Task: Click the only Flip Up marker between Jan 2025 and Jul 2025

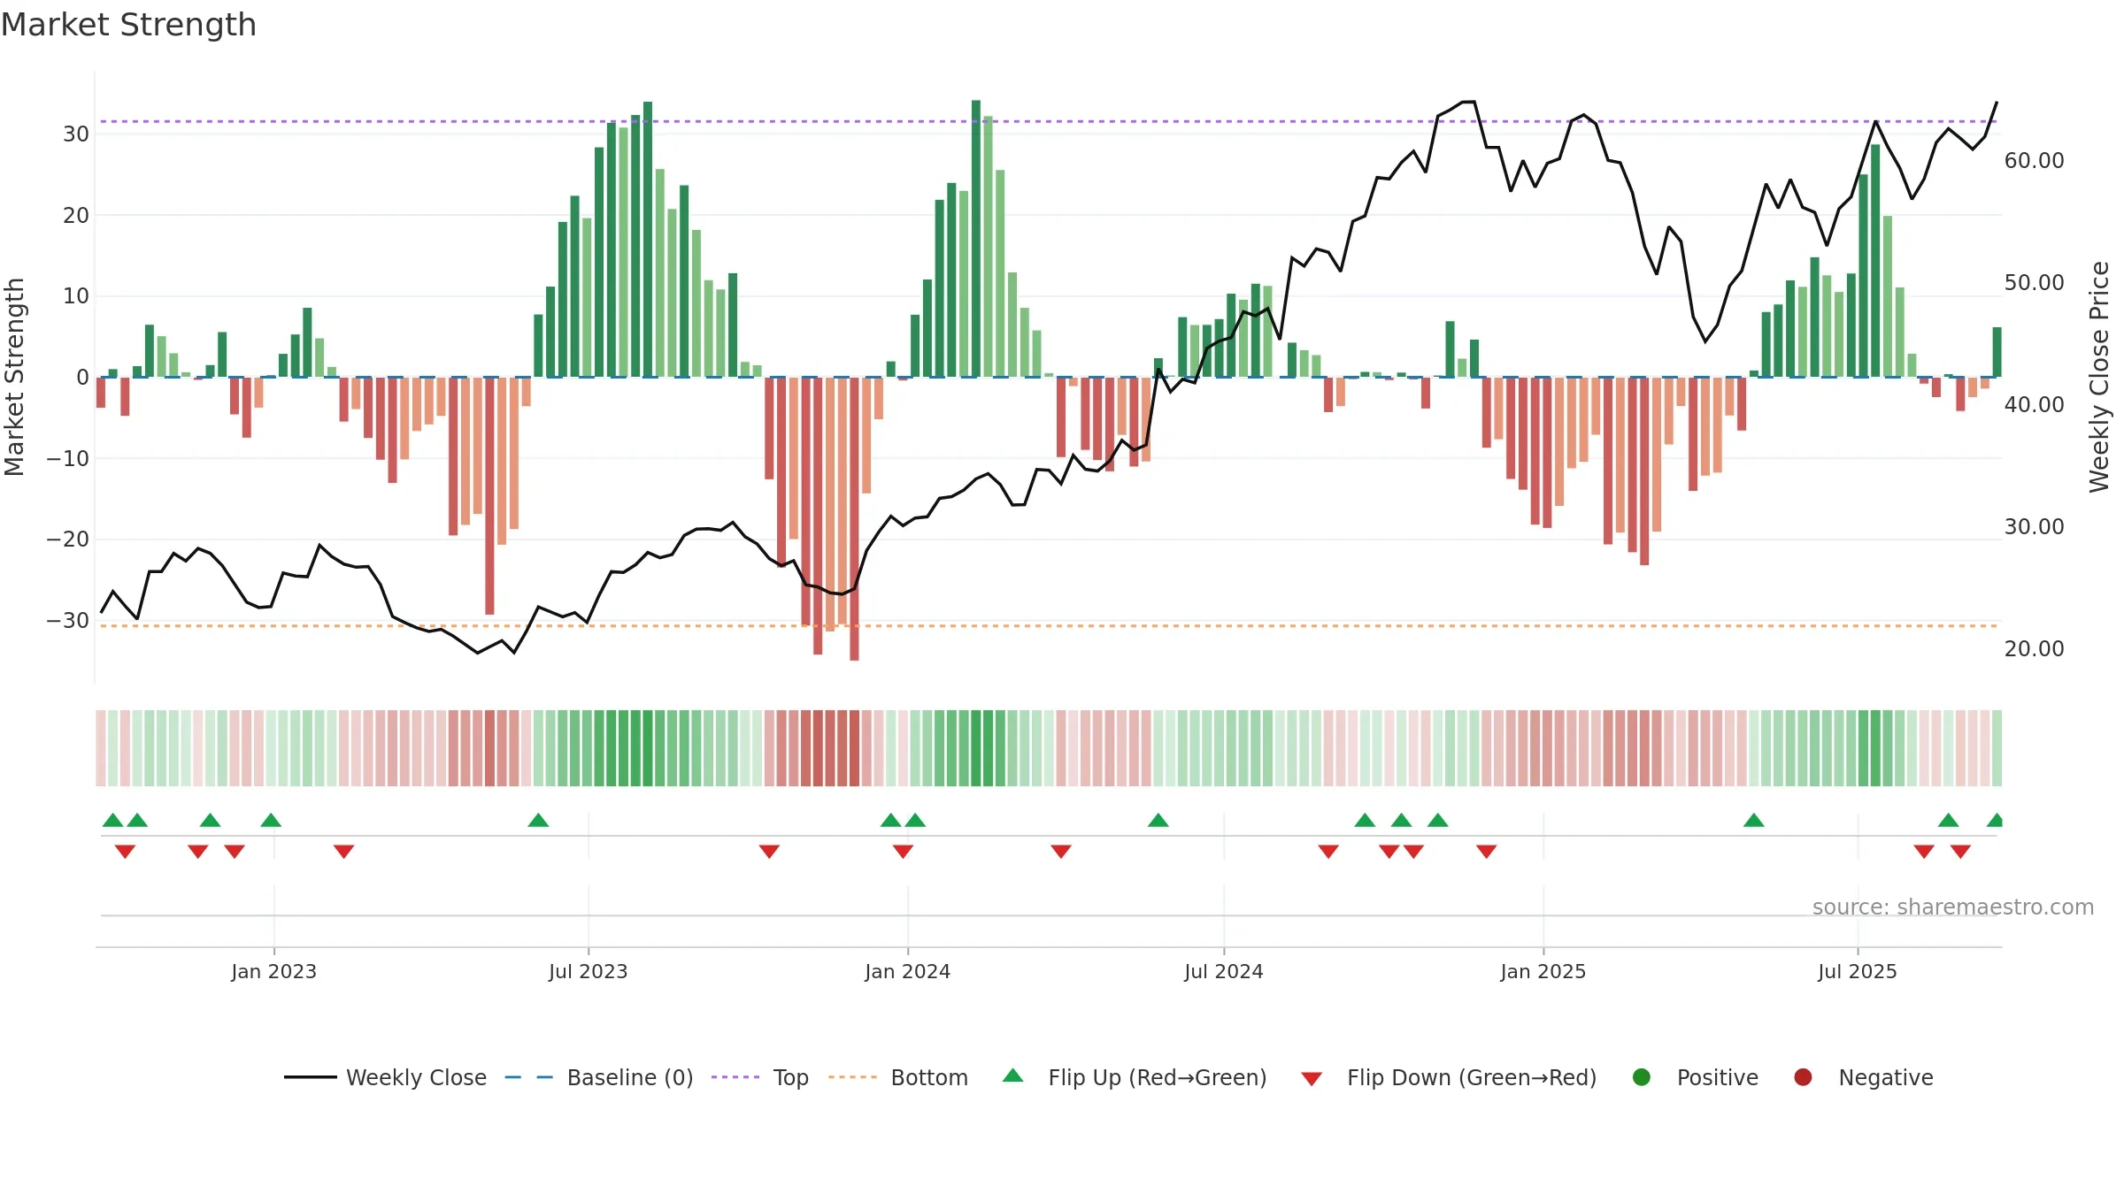Action: pos(1754,820)
